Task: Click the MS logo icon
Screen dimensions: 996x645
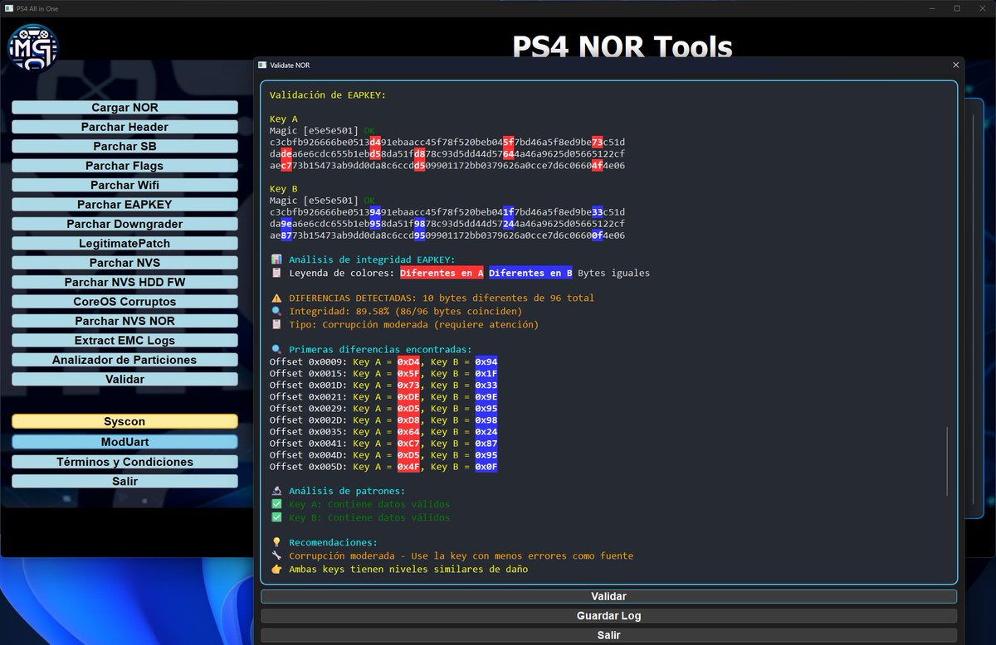Action: click(33, 49)
